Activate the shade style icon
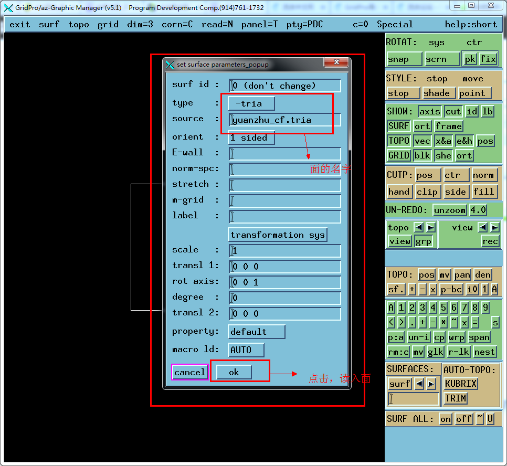Viewport: 507px width, 466px height. coord(439,93)
